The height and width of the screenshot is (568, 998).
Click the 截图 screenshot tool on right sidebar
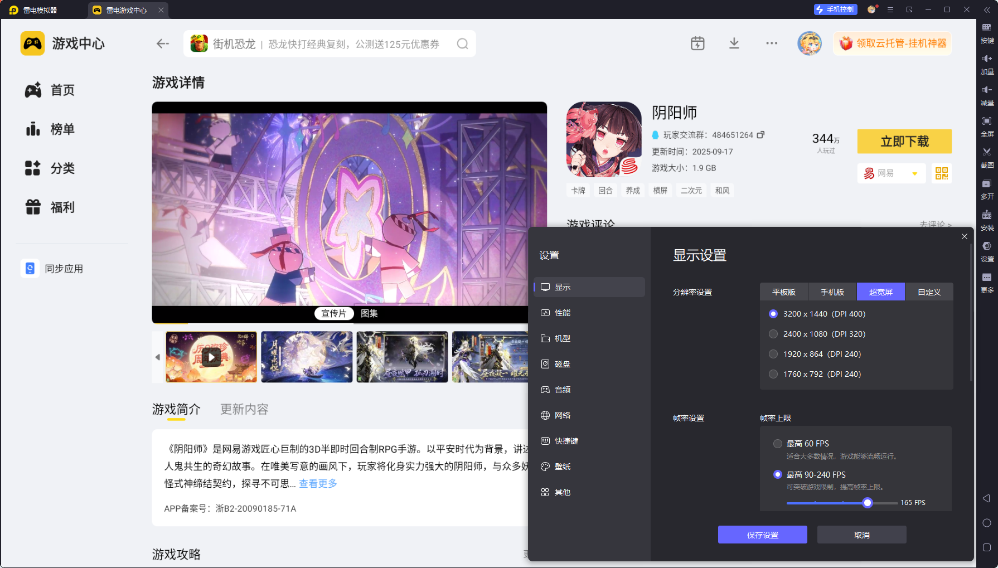point(987,158)
